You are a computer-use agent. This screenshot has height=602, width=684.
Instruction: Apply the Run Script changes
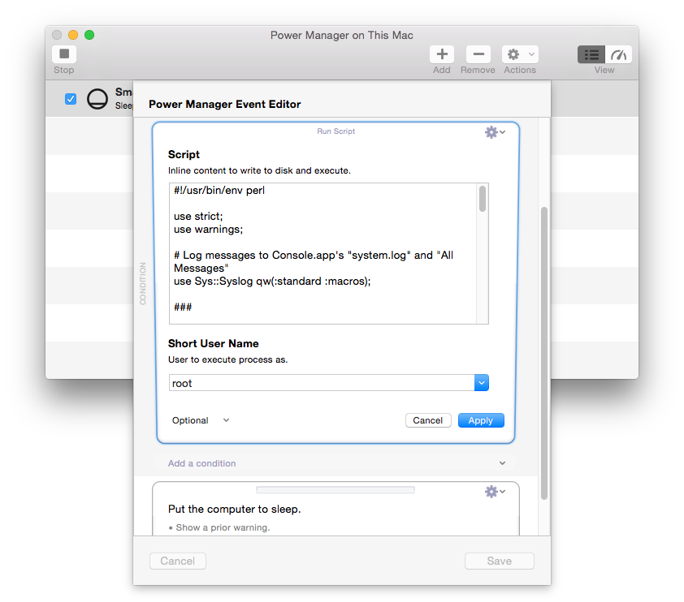pos(481,420)
